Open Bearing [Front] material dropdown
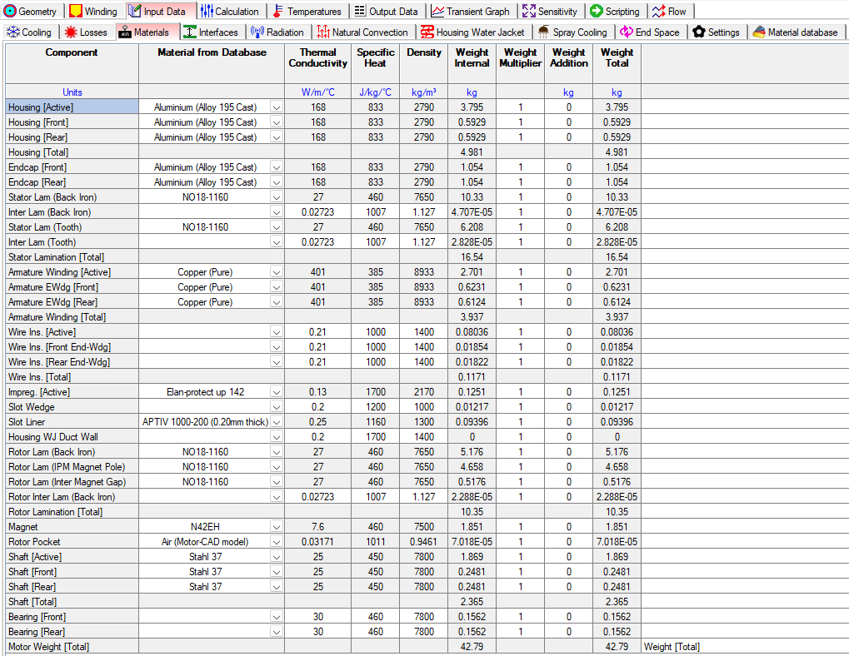 pos(276,617)
